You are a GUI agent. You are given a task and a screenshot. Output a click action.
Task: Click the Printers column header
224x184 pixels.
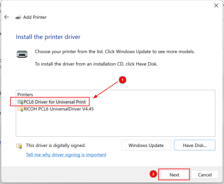[25, 95]
